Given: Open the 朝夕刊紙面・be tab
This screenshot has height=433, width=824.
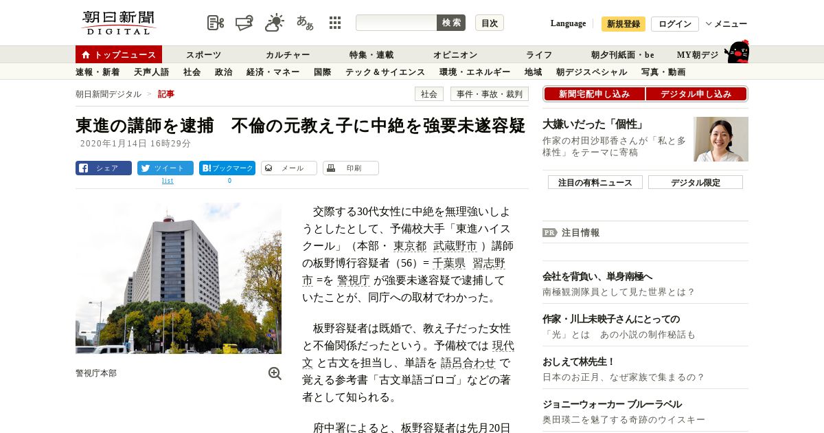Looking at the screenshot, I should (x=623, y=54).
